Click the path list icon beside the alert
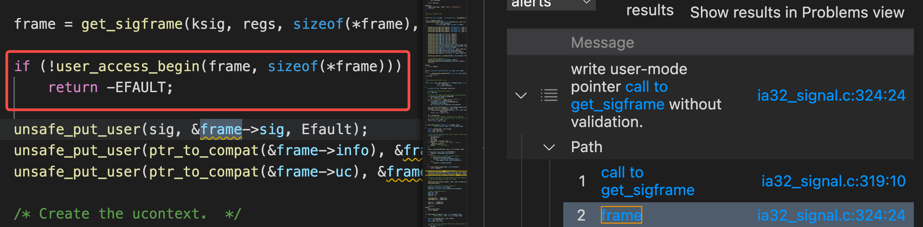923x227 pixels. coord(549,95)
